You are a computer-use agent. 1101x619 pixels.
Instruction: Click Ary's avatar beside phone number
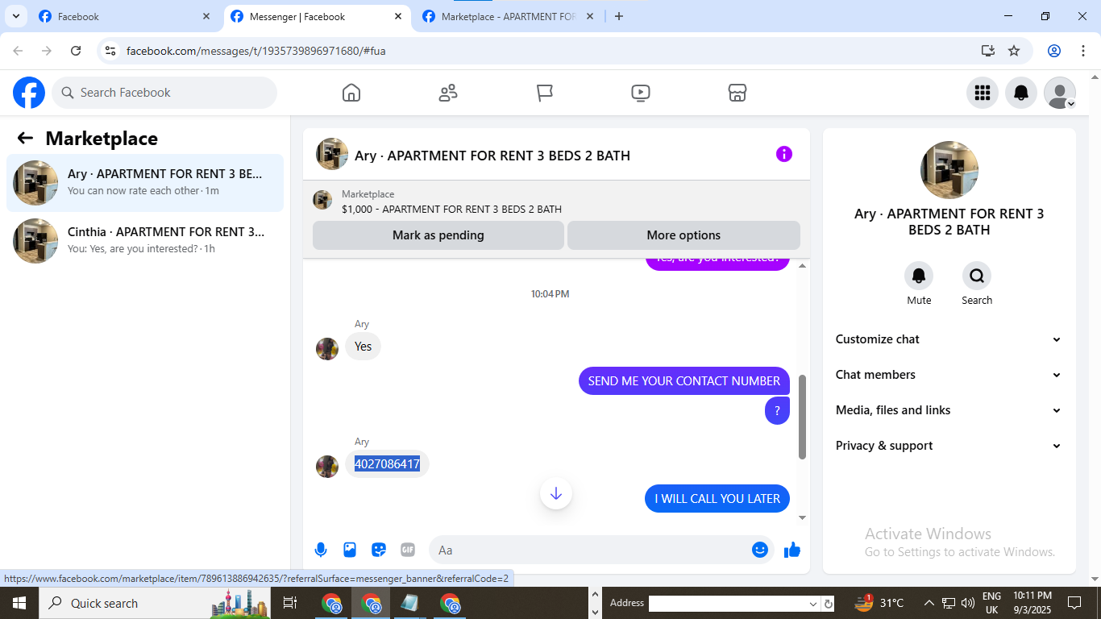(x=327, y=467)
